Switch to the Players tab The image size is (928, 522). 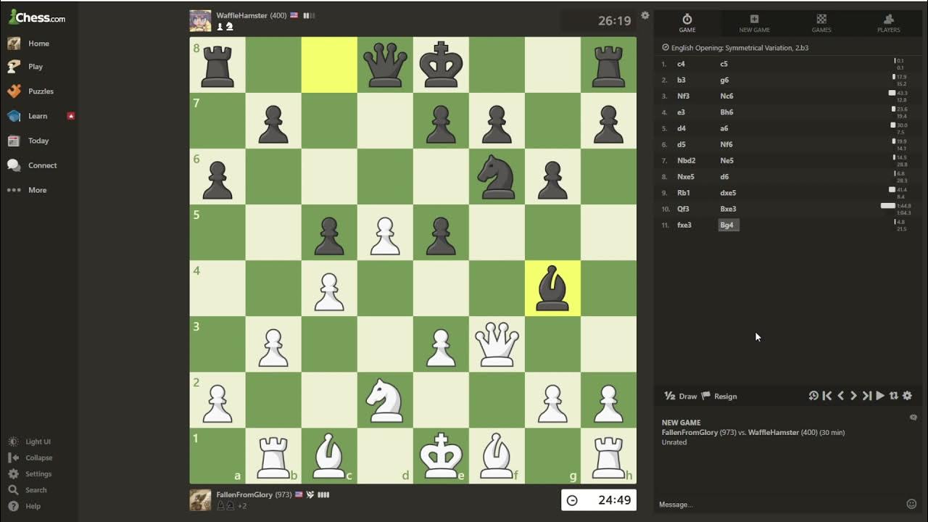888,23
